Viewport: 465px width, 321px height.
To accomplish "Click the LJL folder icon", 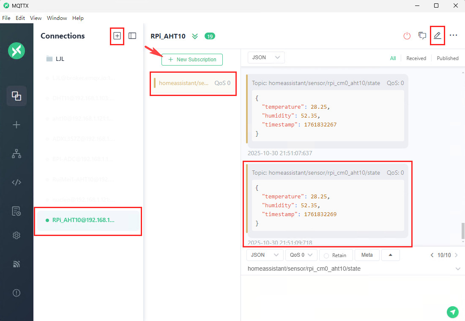I will click(49, 59).
